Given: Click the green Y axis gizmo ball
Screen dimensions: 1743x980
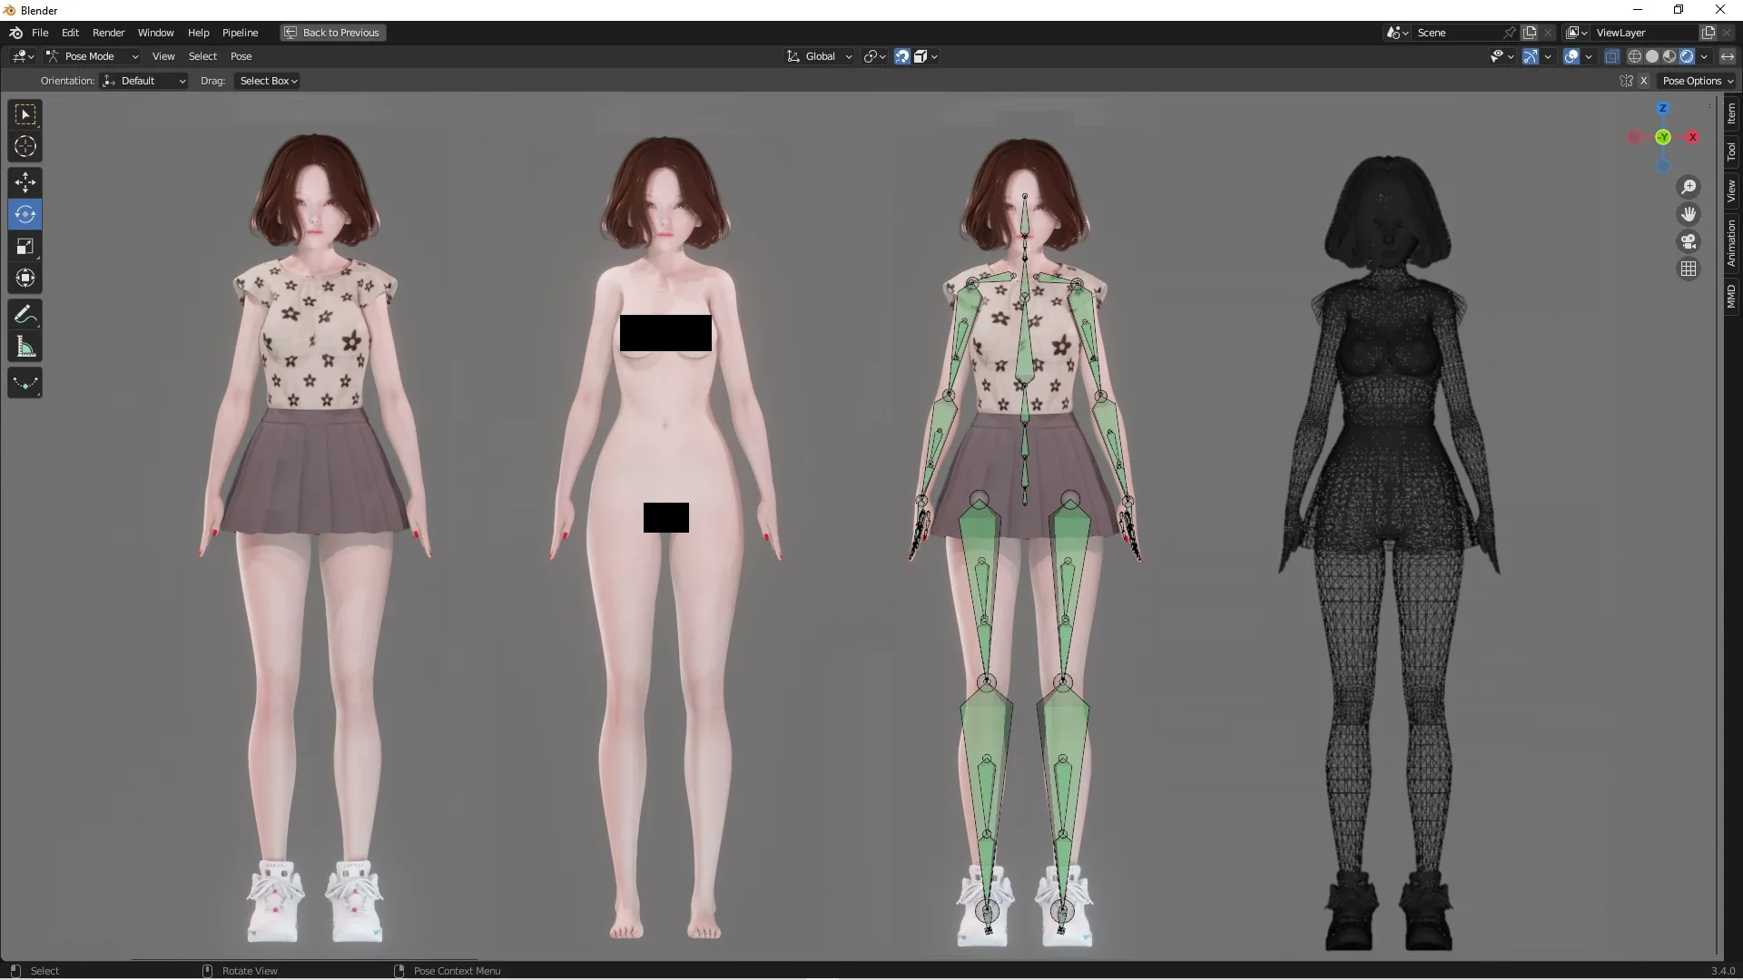Looking at the screenshot, I should point(1663,137).
